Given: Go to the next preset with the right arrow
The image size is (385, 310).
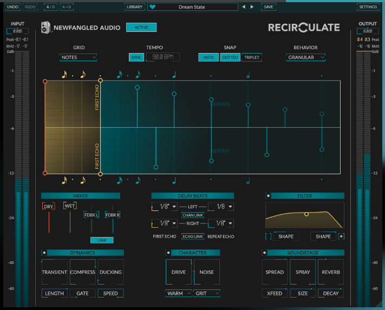Looking at the screenshot, I should tap(252, 7).
